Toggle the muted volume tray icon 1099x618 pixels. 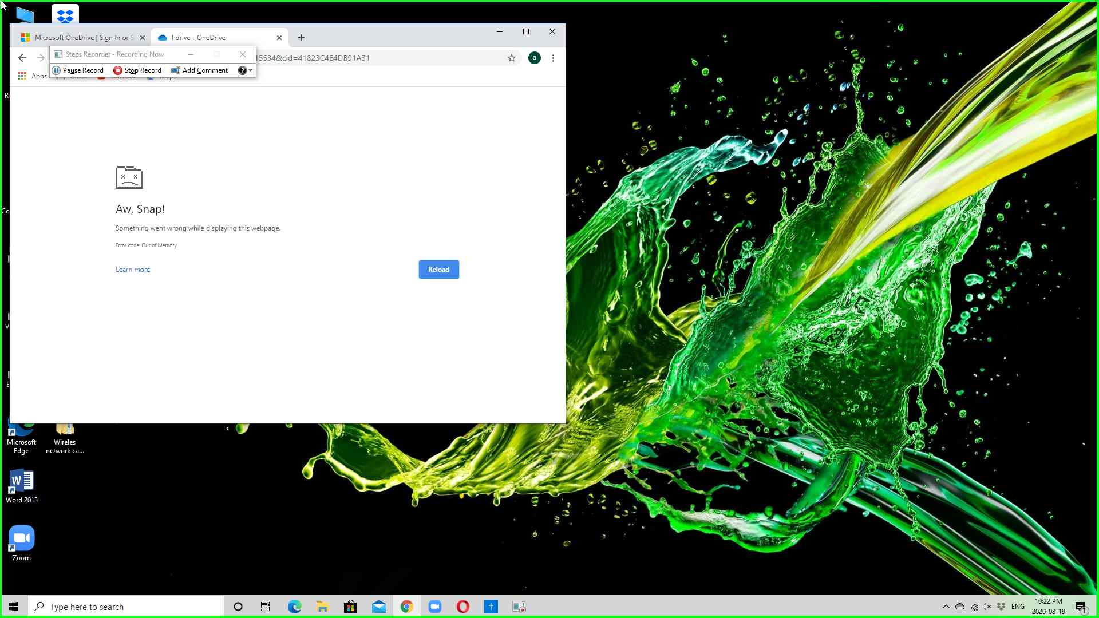(x=987, y=607)
